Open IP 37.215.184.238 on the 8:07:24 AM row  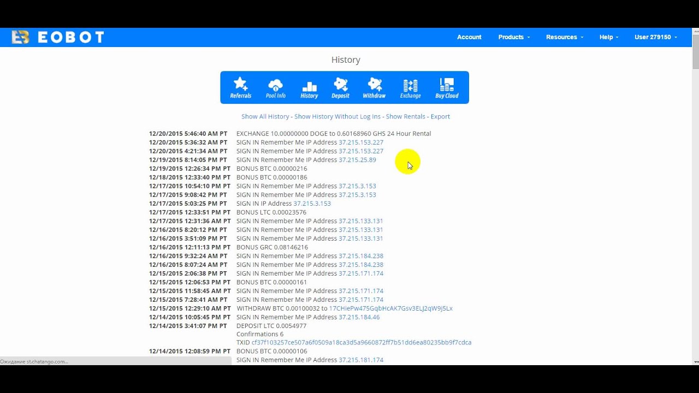[x=361, y=265]
